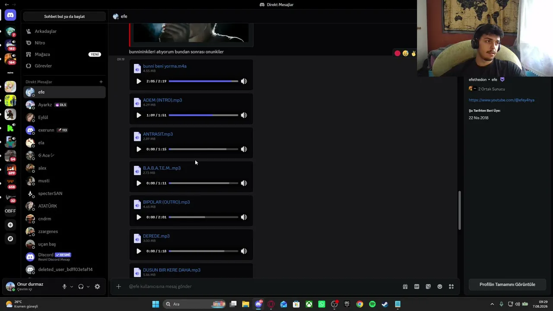The height and width of the screenshot is (311, 553).
Task: Open sticker picker icon
Action: pyautogui.click(x=428, y=286)
